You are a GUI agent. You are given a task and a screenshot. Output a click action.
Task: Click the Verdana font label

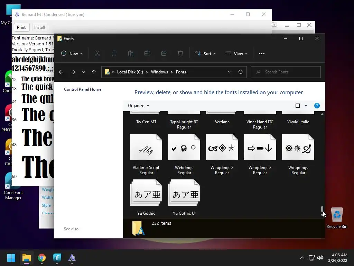coord(222,122)
